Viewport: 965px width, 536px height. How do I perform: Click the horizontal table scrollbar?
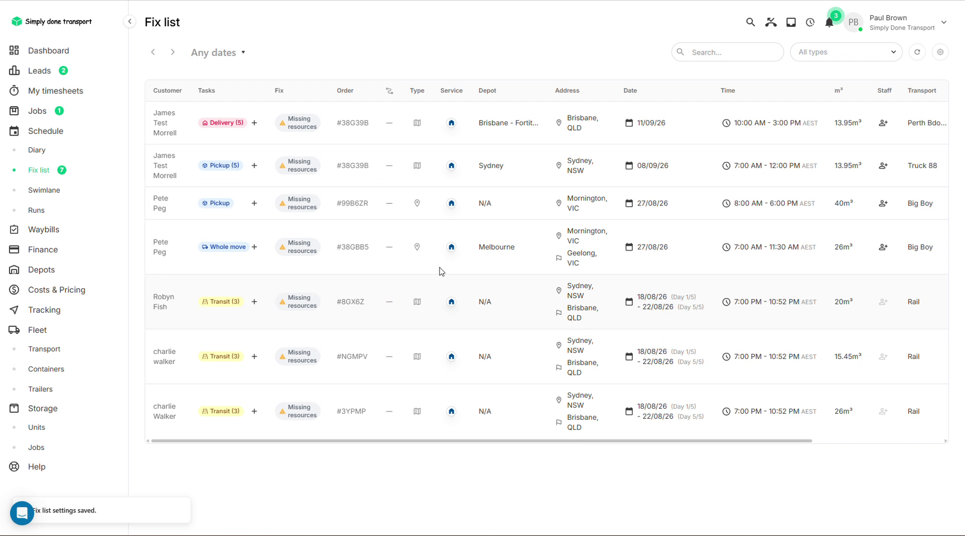(x=481, y=441)
